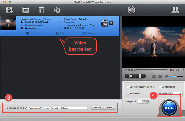Click the video preview image

point(154,42)
